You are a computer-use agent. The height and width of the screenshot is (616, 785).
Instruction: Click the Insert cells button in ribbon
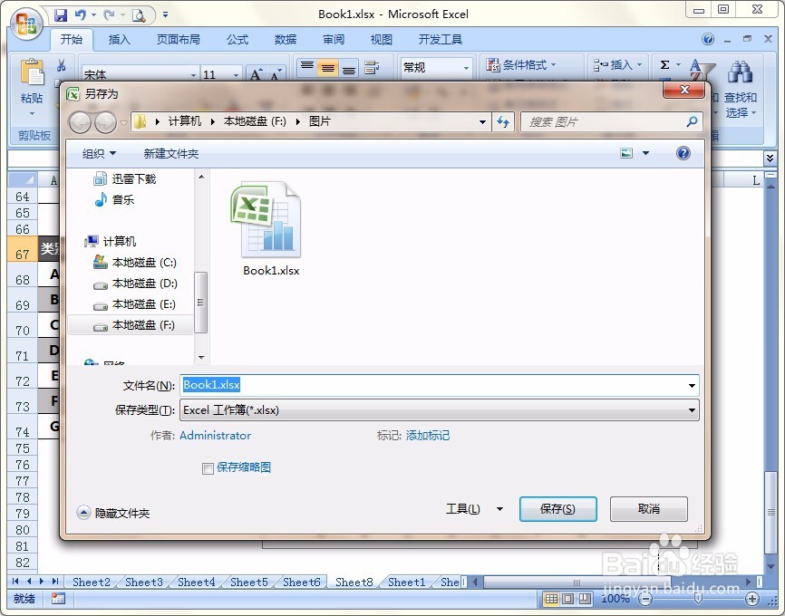[616, 64]
